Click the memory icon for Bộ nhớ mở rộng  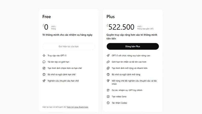108,74
